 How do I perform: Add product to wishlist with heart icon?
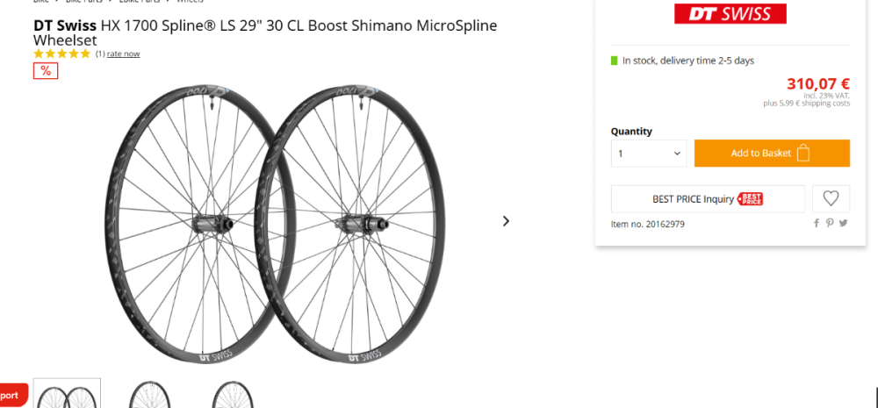831,199
